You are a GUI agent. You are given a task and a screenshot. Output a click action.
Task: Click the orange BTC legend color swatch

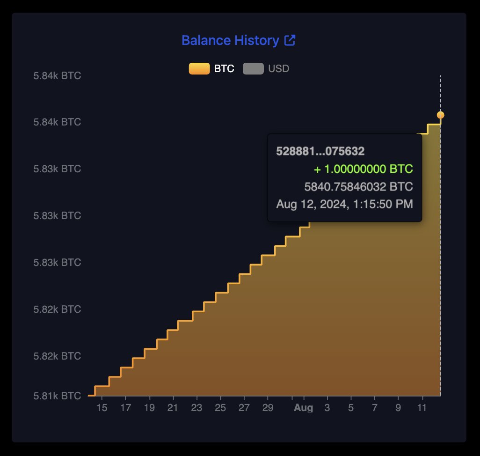(x=199, y=68)
